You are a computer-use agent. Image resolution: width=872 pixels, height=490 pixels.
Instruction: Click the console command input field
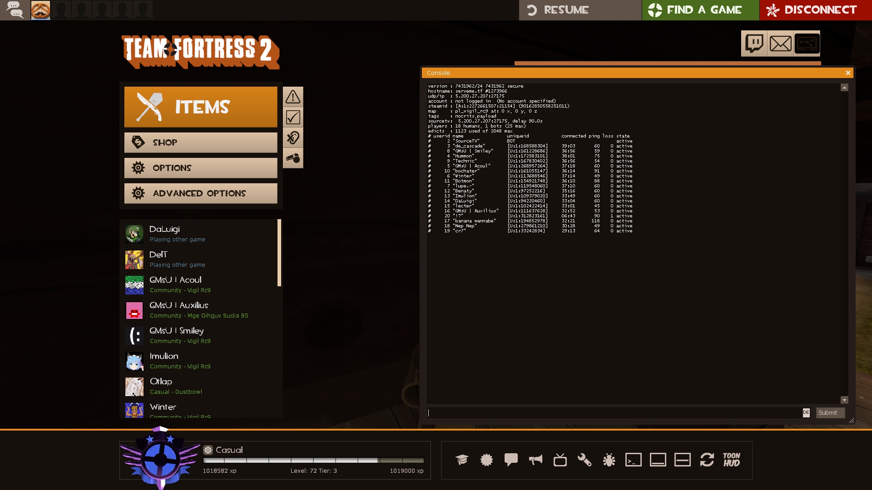point(613,412)
